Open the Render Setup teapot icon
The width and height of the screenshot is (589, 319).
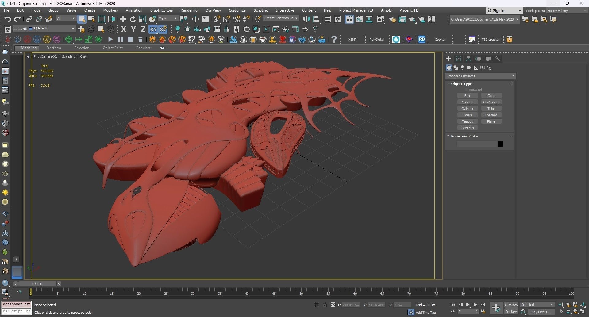(x=392, y=19)
